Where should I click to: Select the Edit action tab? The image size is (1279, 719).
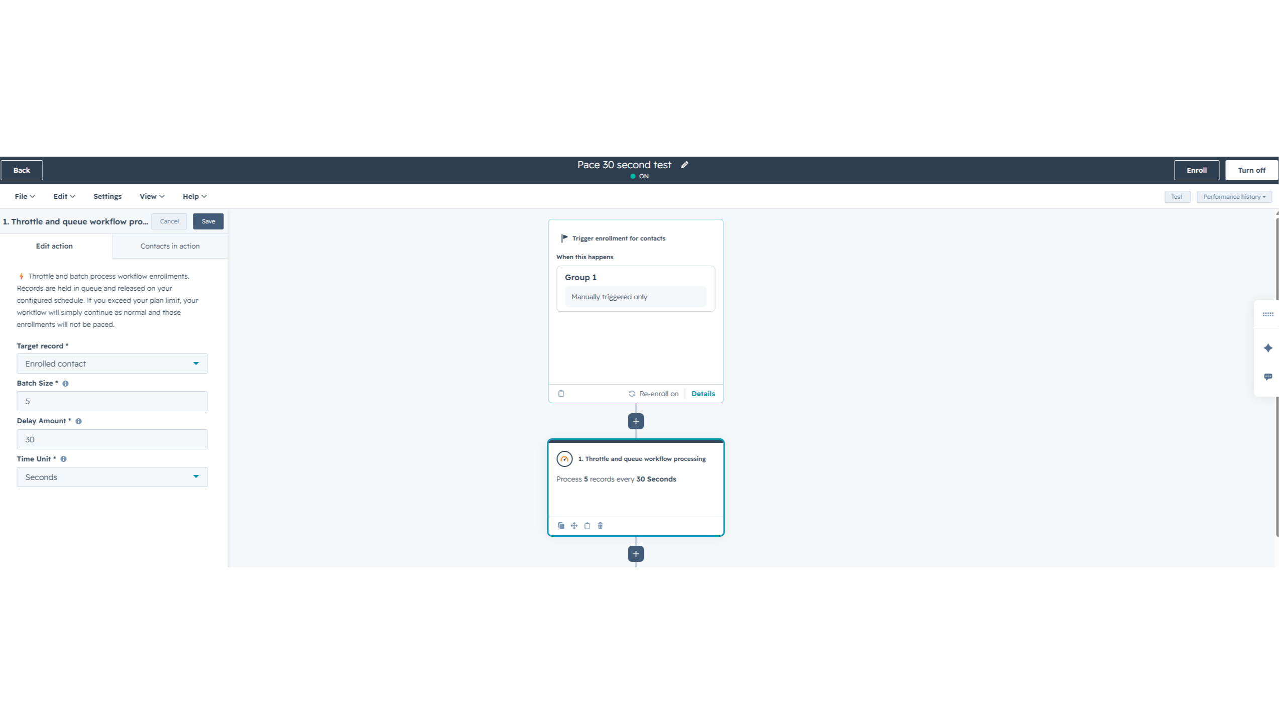click(x=54, y=246)
